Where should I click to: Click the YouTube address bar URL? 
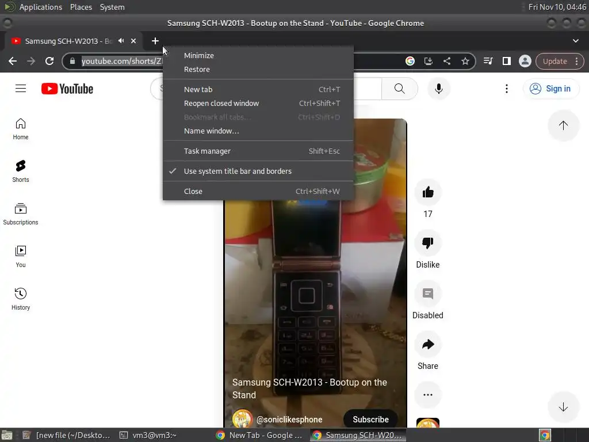122,61
